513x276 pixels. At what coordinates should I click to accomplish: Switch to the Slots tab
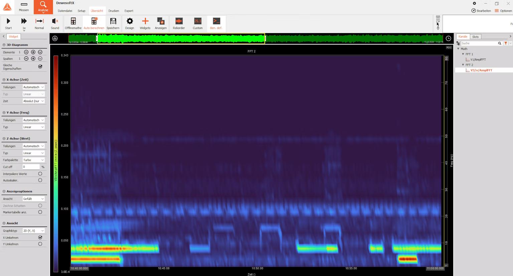coord(475,37)
